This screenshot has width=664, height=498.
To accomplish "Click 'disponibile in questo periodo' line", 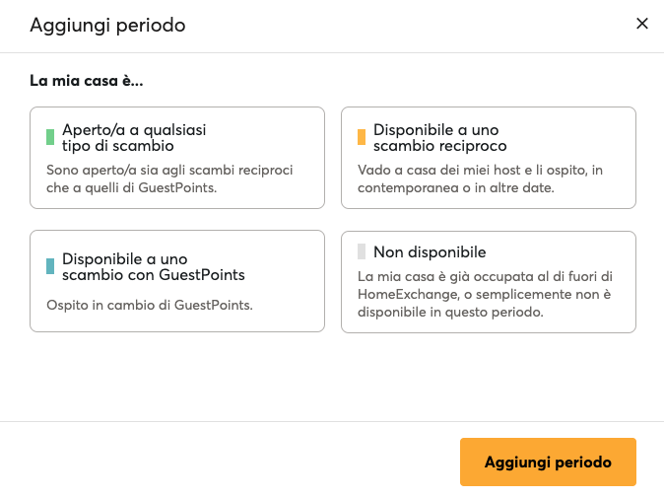I will click(x=448, y=313).
